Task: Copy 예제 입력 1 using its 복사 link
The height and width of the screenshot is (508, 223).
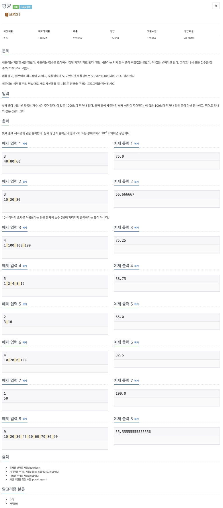Action: pos(25,144)
